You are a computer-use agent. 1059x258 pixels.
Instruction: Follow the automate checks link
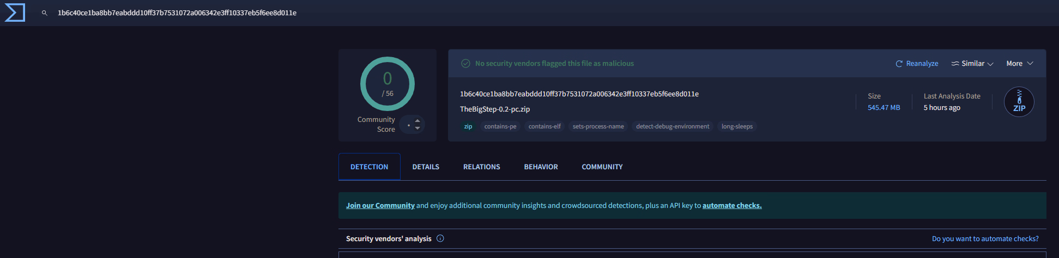732,206
